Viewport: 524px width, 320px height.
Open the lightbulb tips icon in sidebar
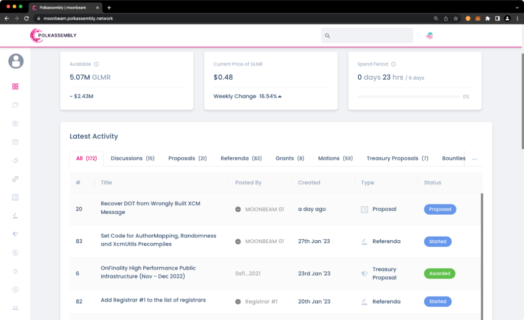click(x=15, y=271)
